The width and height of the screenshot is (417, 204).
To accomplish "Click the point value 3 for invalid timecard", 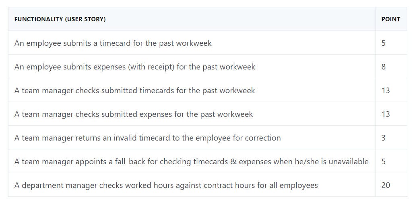I will click(x=384, y=138).
